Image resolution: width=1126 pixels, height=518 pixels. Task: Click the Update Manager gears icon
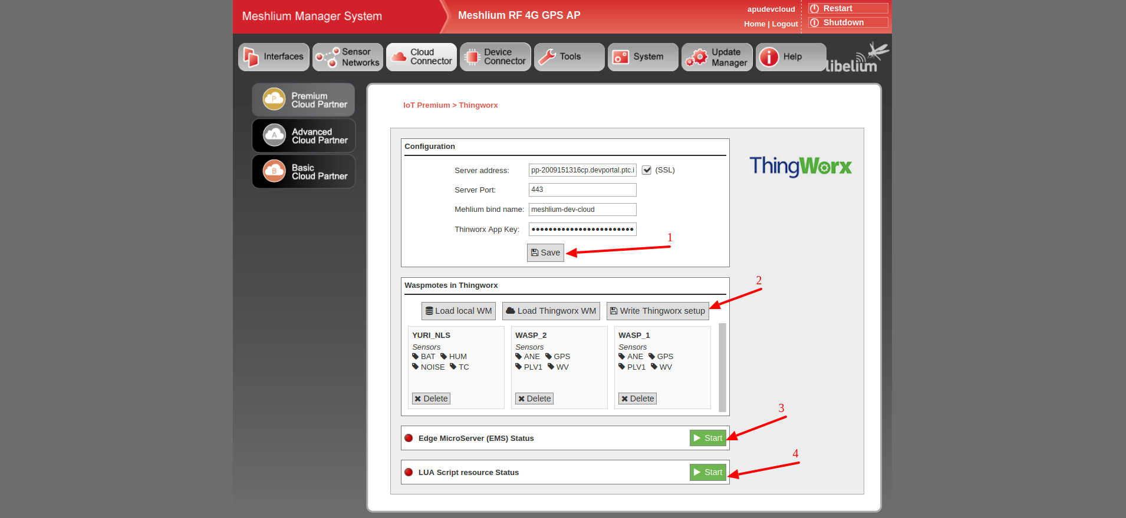(x=697, y=57)
